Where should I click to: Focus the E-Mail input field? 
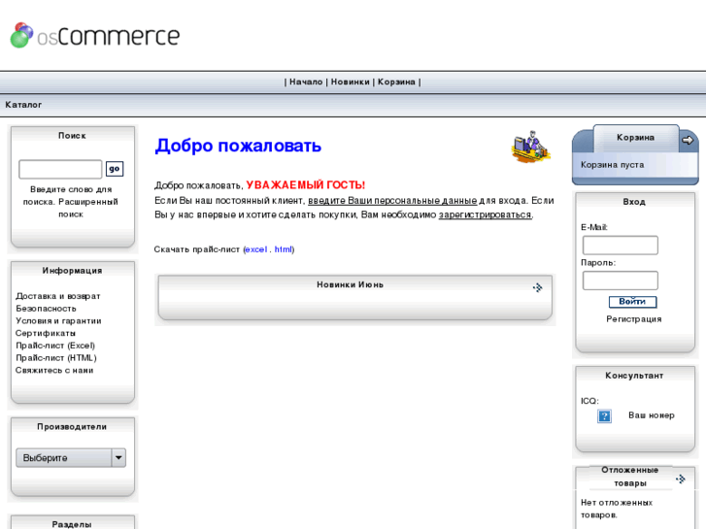pyautogui.click(x=620, y=245)
